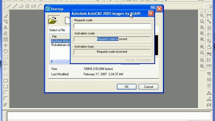215x121 pixels.
Task: Select the Center Mark tool
Action: pyautogui.click(x=209, y=86)
